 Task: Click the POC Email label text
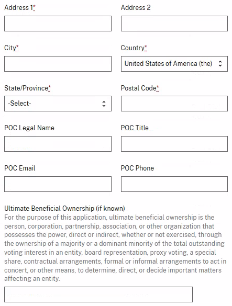[20, 168]
